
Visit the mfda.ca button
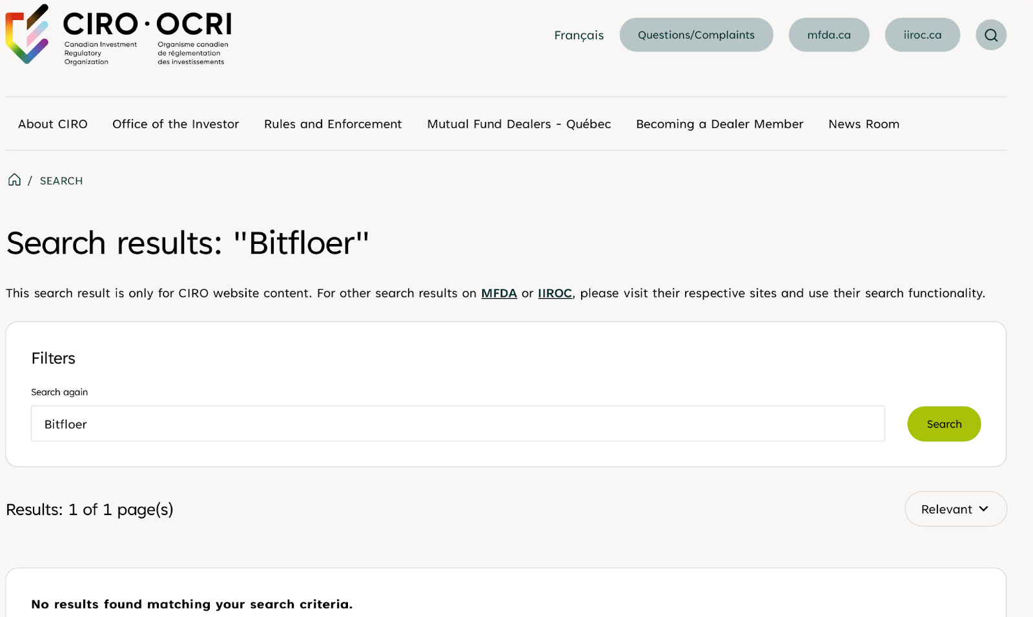point(829,35)
